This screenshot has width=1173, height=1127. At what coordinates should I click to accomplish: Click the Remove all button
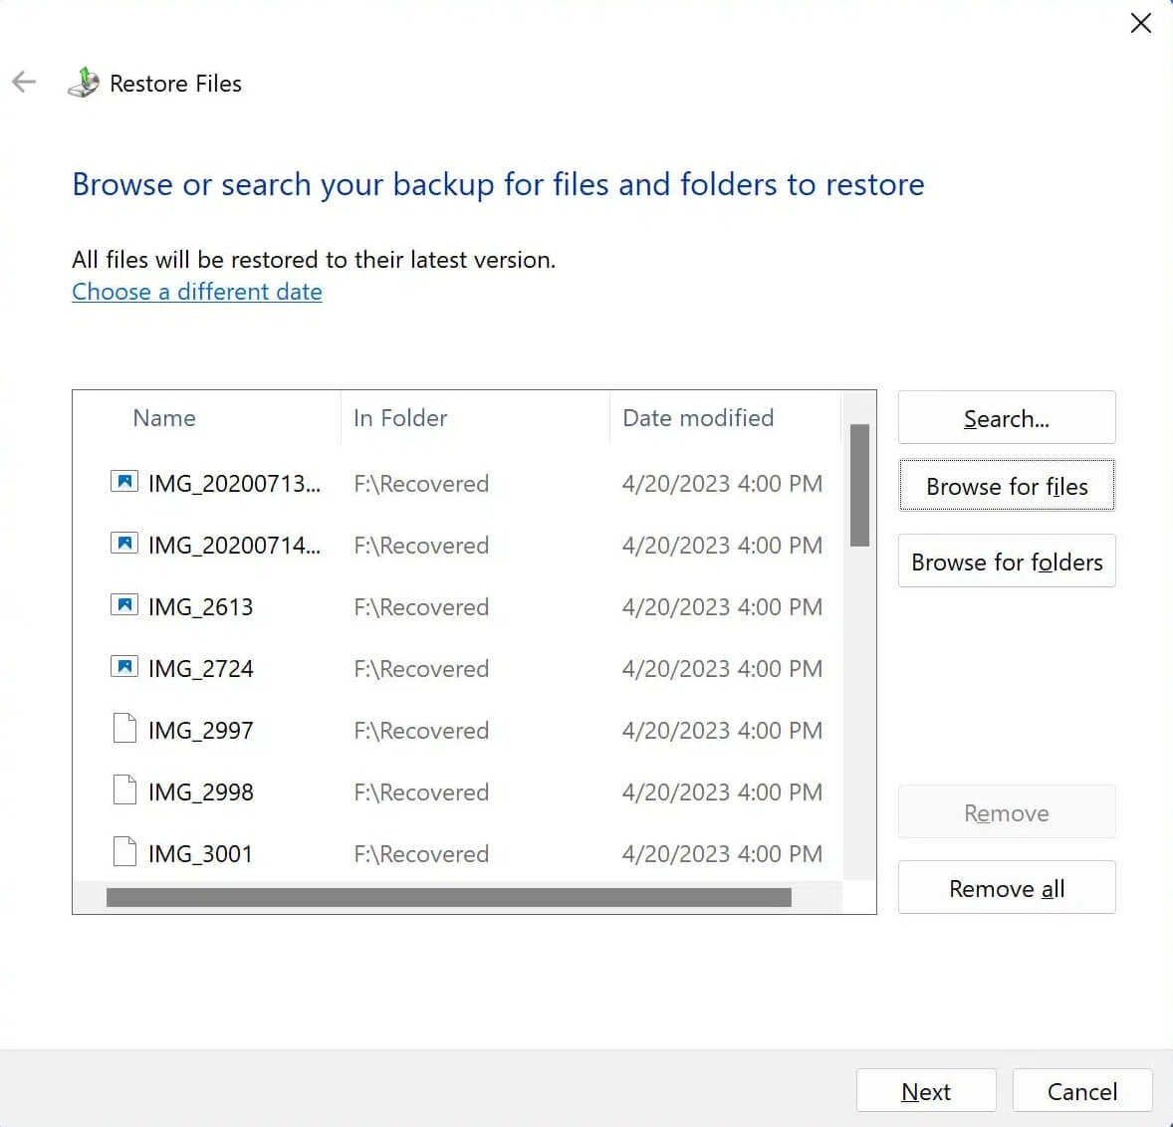(x=1006, y=887)
